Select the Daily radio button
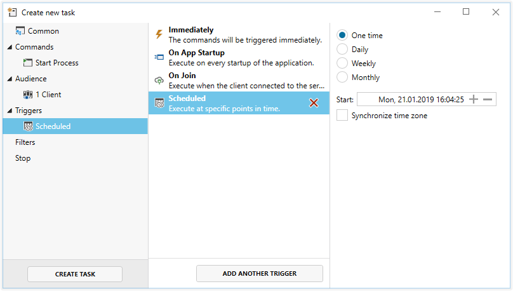513x291 pixels. [342, 50]
